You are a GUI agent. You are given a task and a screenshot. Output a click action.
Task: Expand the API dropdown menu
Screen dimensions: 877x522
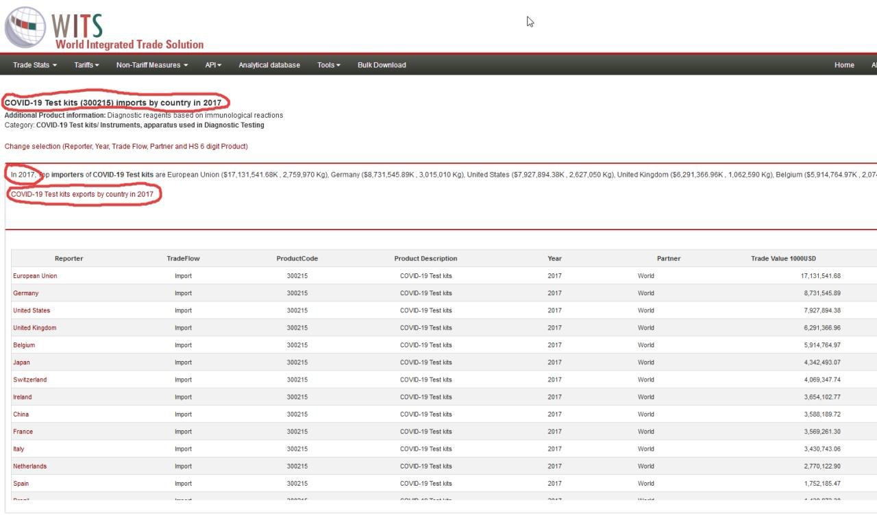213,65
